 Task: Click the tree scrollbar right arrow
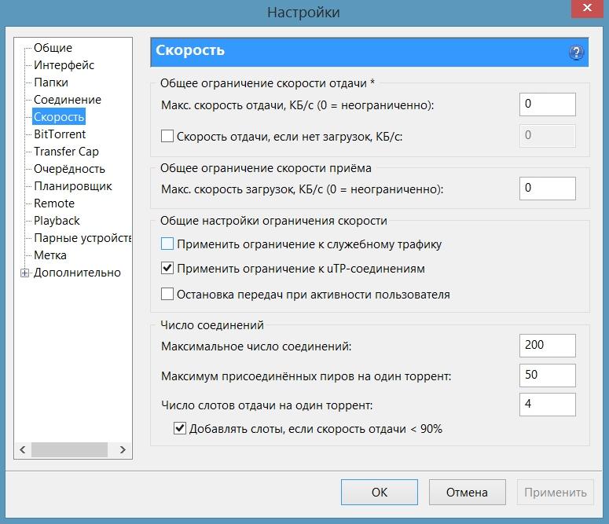click(123, 450)
